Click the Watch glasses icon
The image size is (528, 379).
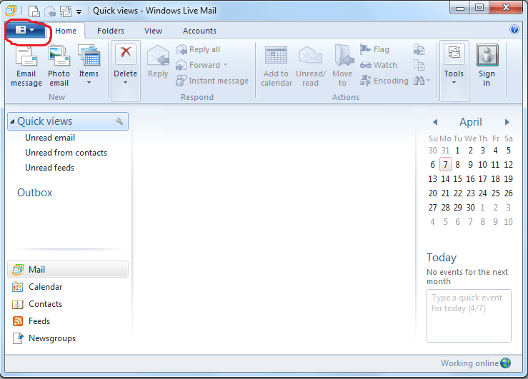tap(366, 65)
